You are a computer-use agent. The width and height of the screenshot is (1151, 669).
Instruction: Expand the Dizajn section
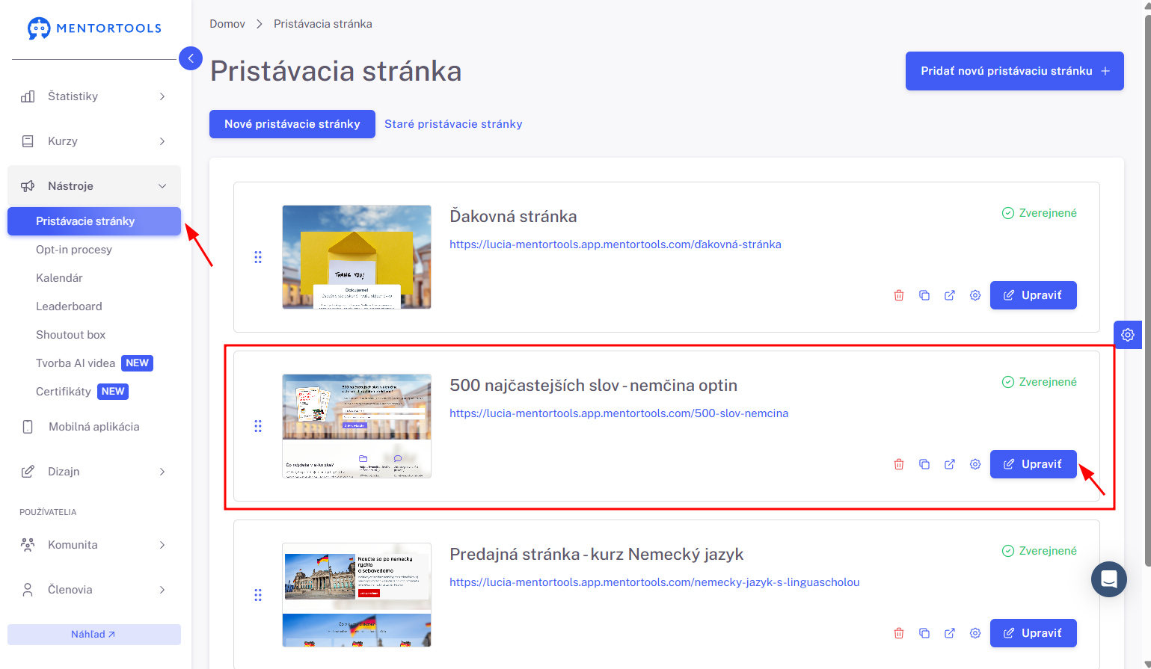click(x=94, y=472)
